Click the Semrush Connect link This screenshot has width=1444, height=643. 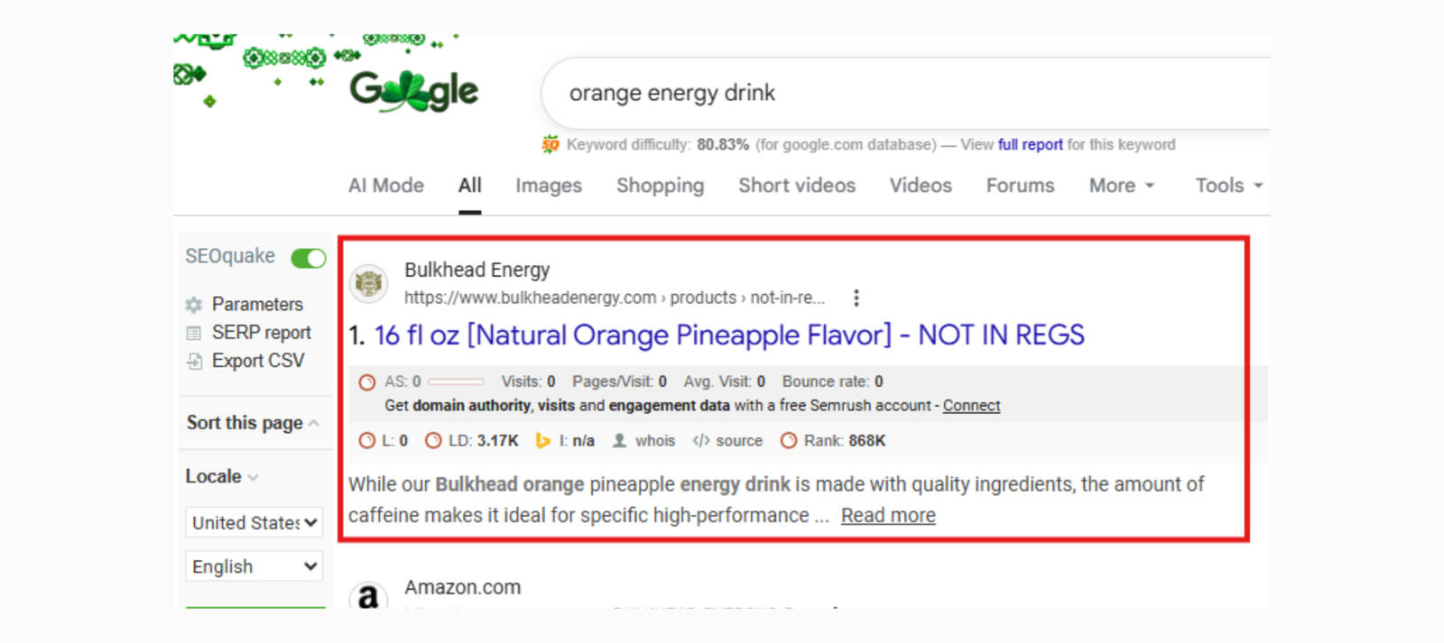(x=971, y=406)
